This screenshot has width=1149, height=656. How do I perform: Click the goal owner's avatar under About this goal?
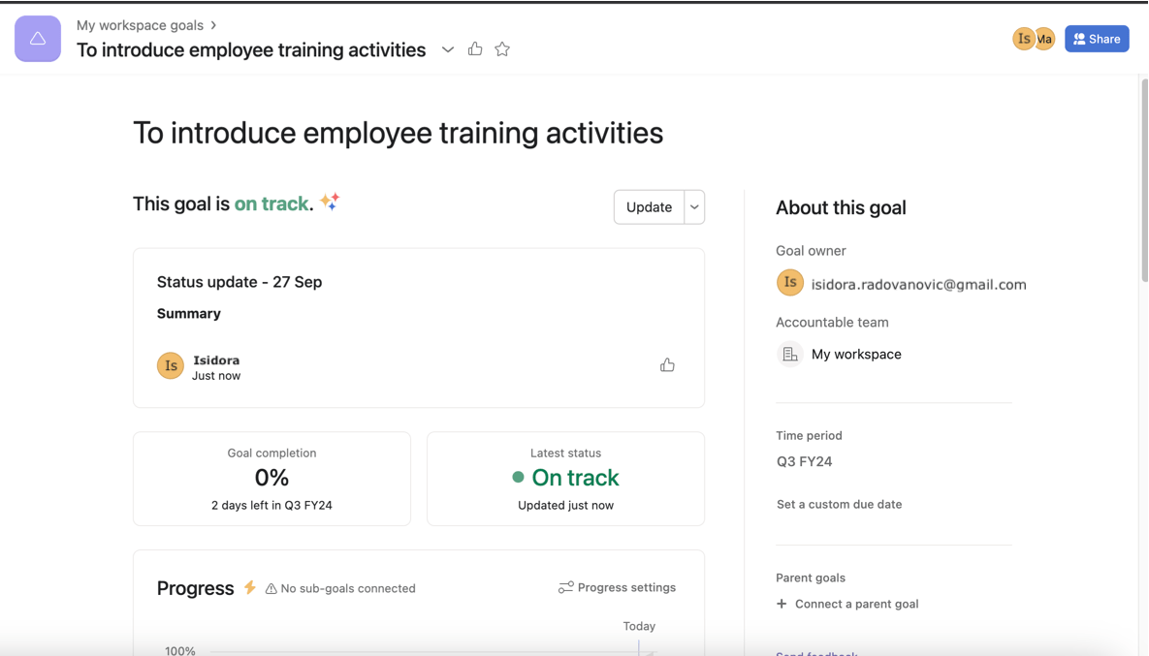pos(790,283)
